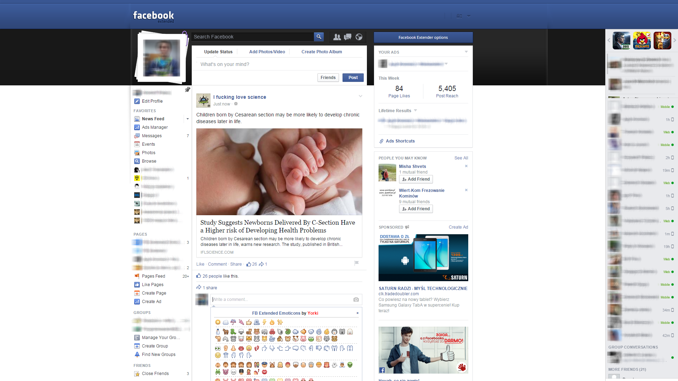Show next games with the right arrow
The height and width of the screenshot is (381, 678).
coord(674,40)
